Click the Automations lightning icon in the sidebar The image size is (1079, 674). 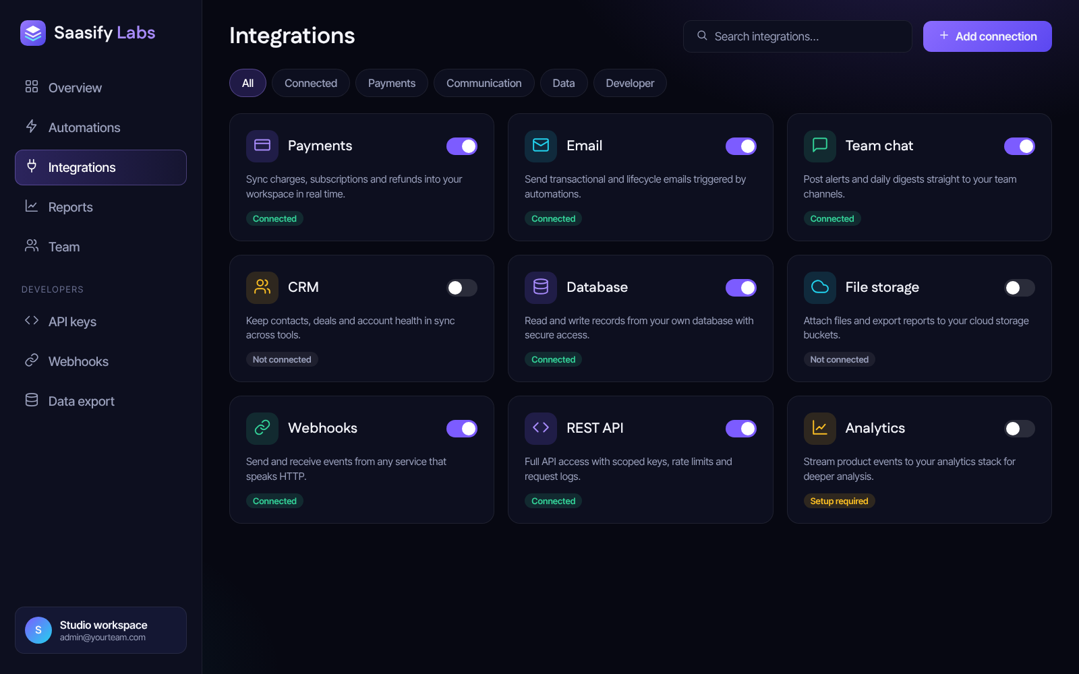[32, 127]
